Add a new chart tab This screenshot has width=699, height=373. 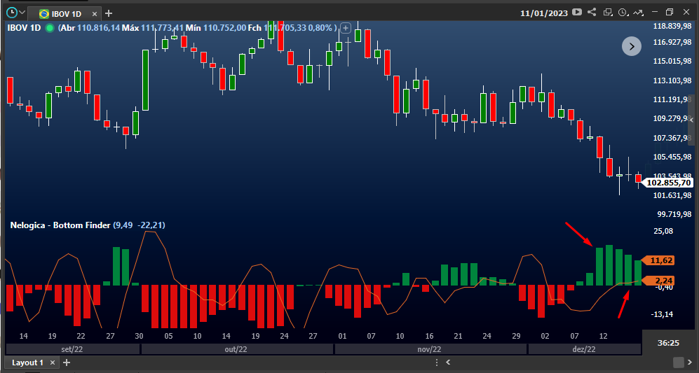pyautogui.click(x=109, y=13)
